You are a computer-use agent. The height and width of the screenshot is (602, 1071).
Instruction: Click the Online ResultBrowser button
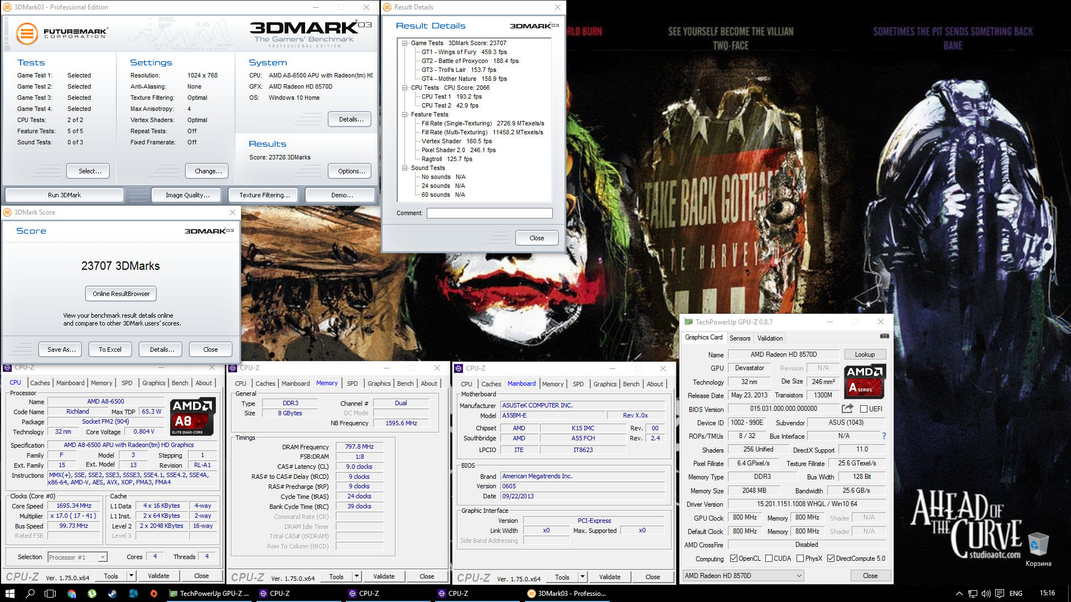pyautogui.click(x=121, y=294)
